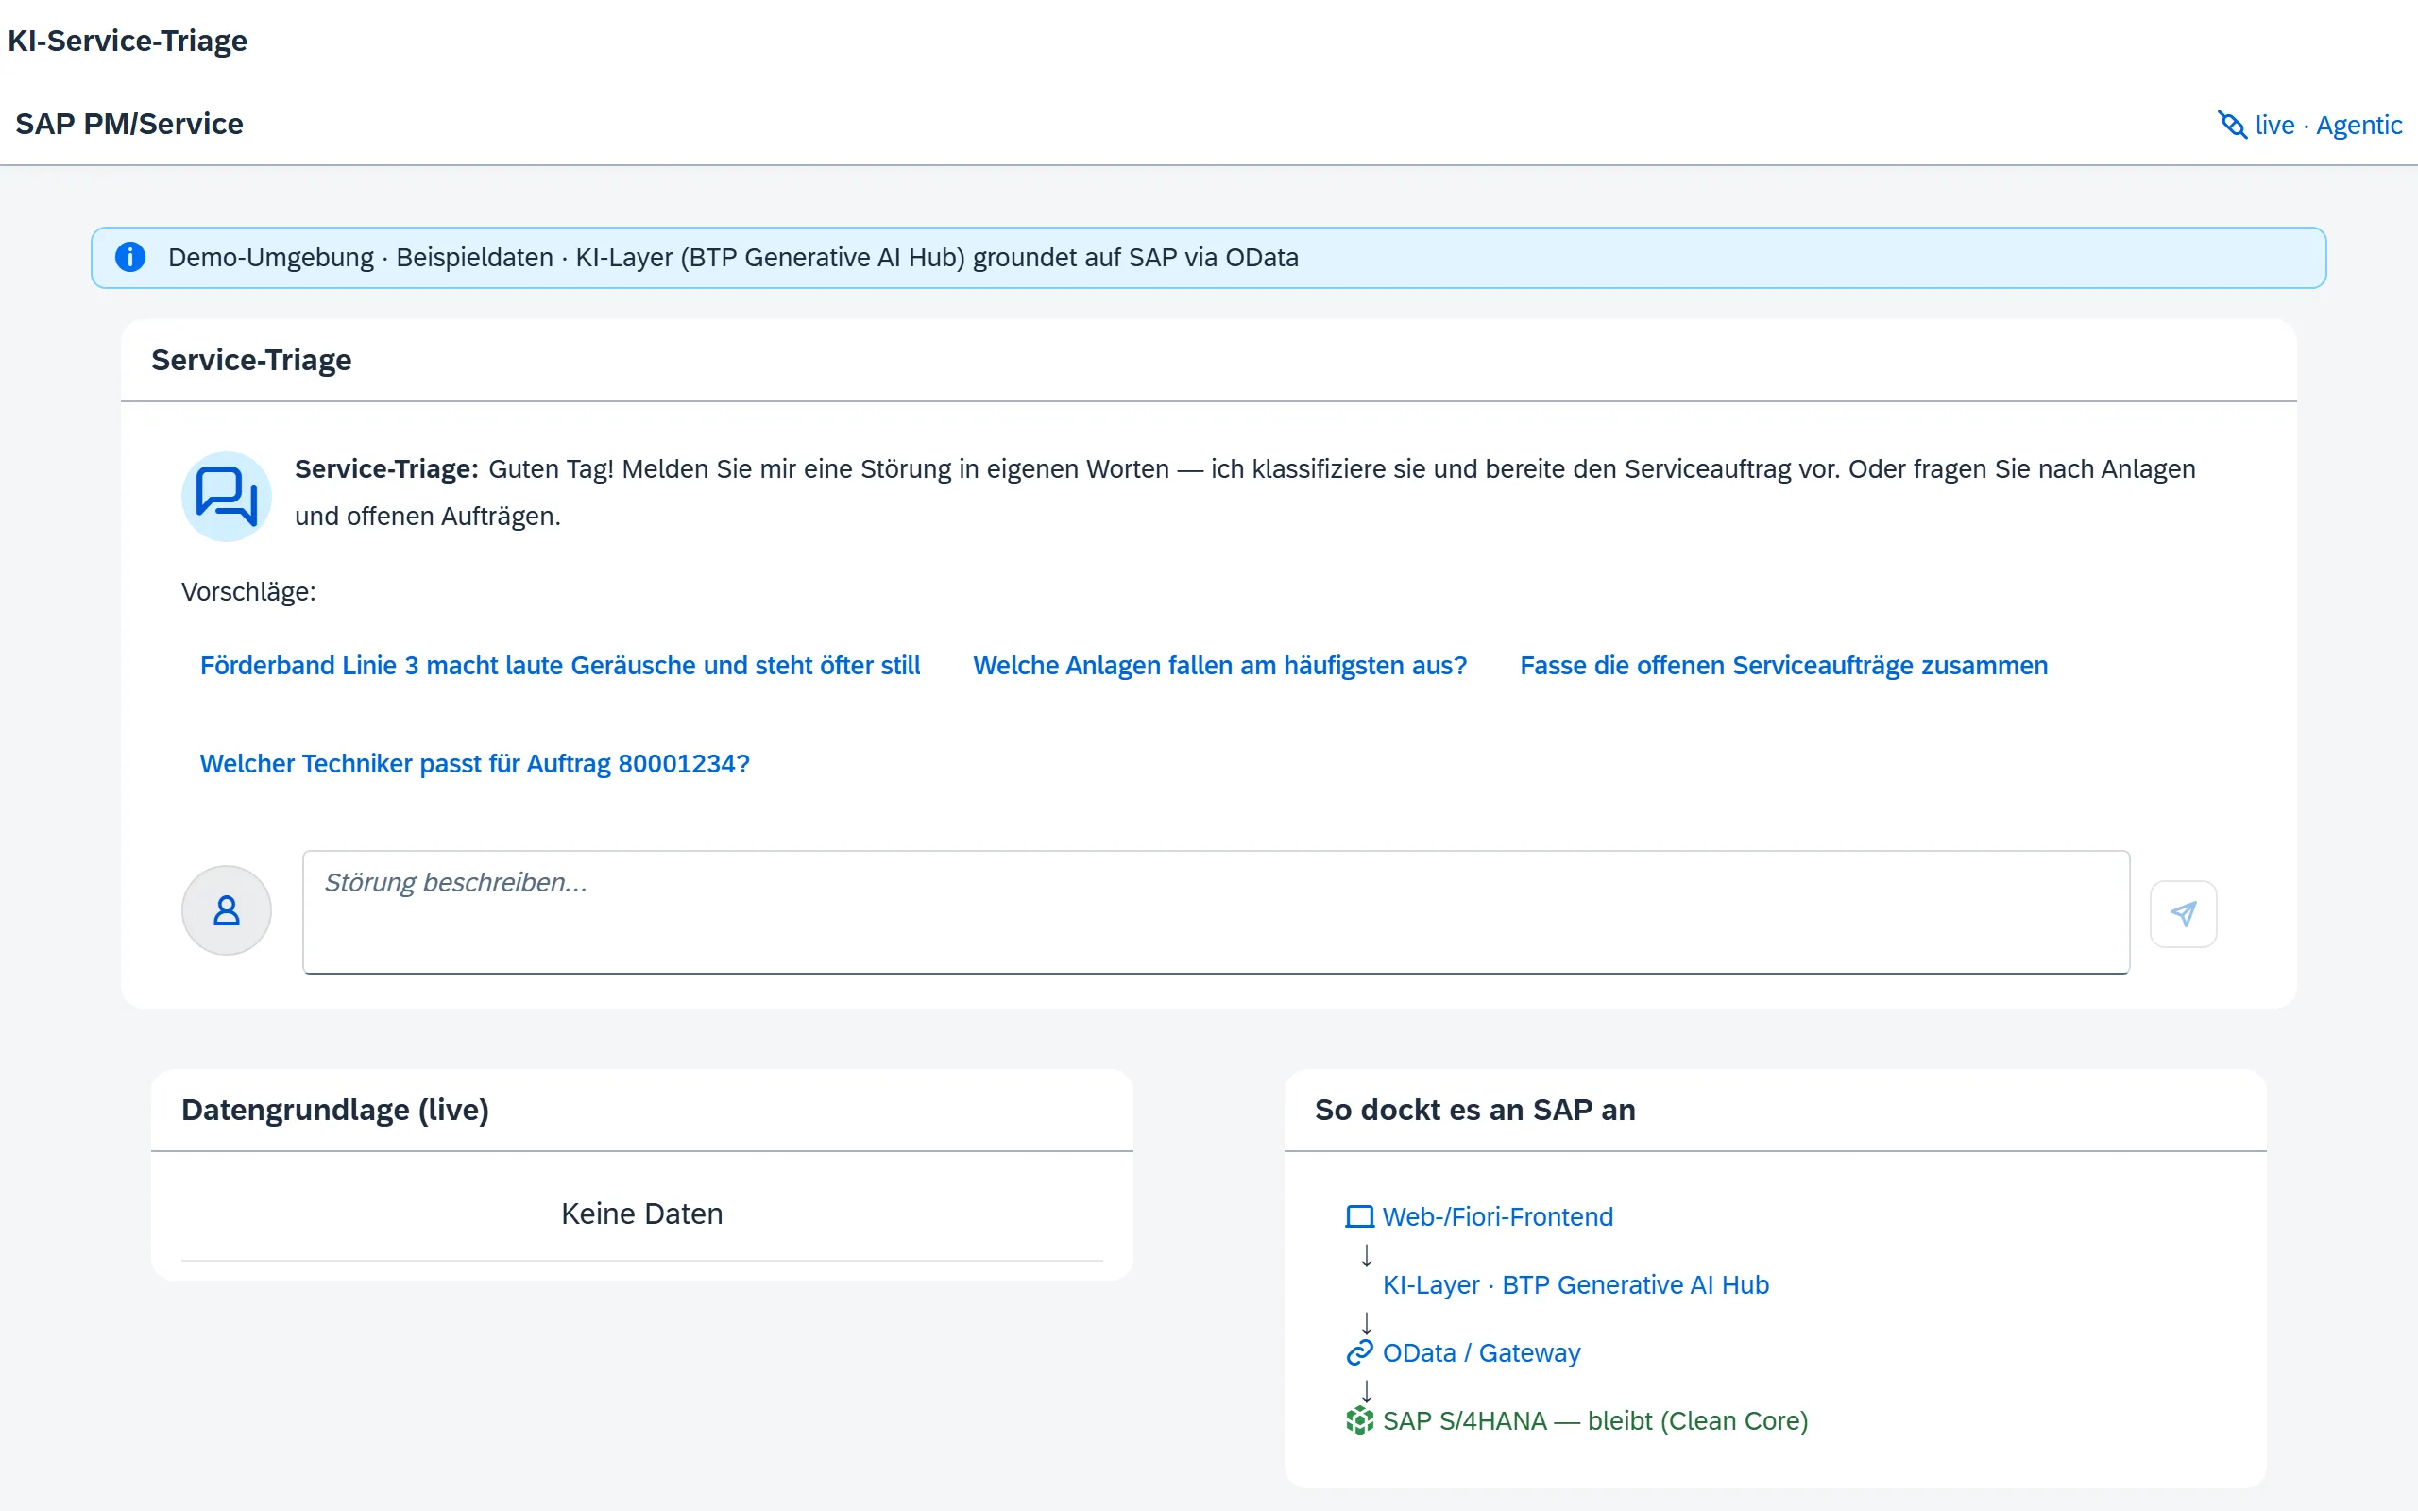Viewport: 2418px width, 1511px height.
Task: Click the user avatar icon beside input
Action: coord(227,910)
